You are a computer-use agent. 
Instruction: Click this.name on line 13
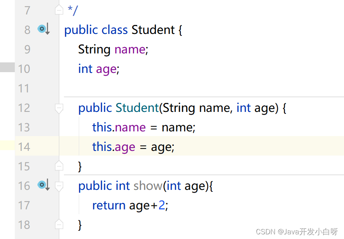[119, 127]
